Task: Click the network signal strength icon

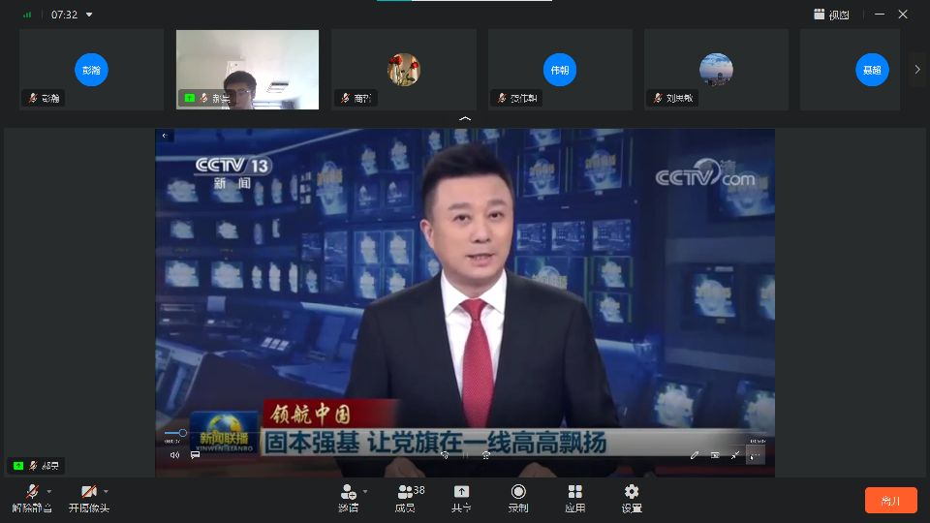Action: point(27,15)
